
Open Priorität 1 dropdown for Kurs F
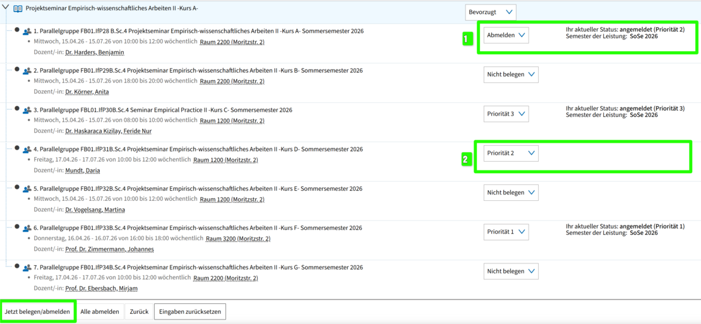(506, 232)
